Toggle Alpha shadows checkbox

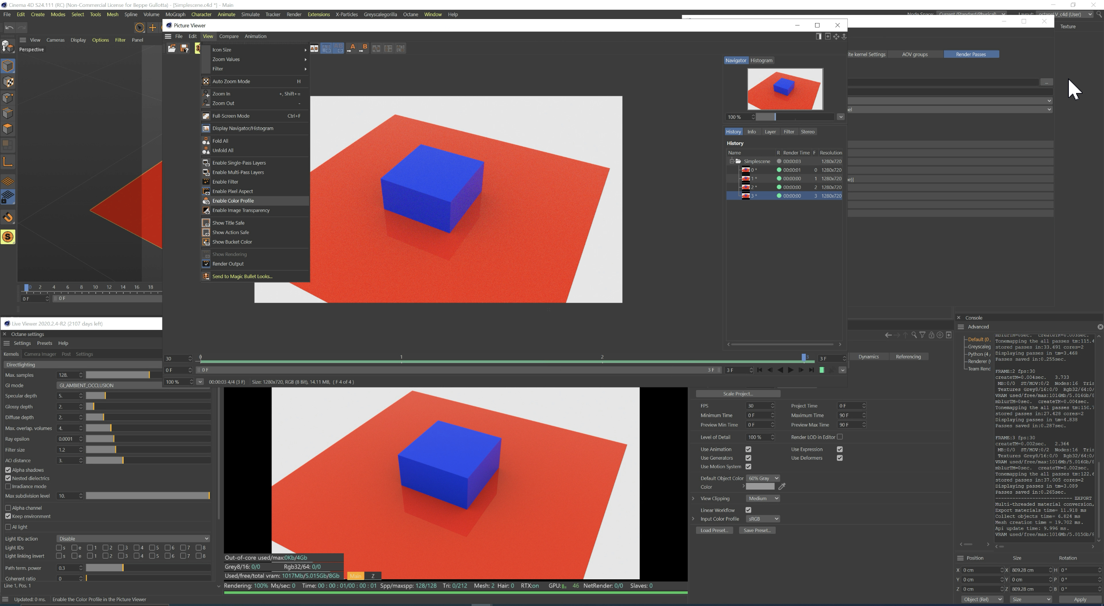8,470
